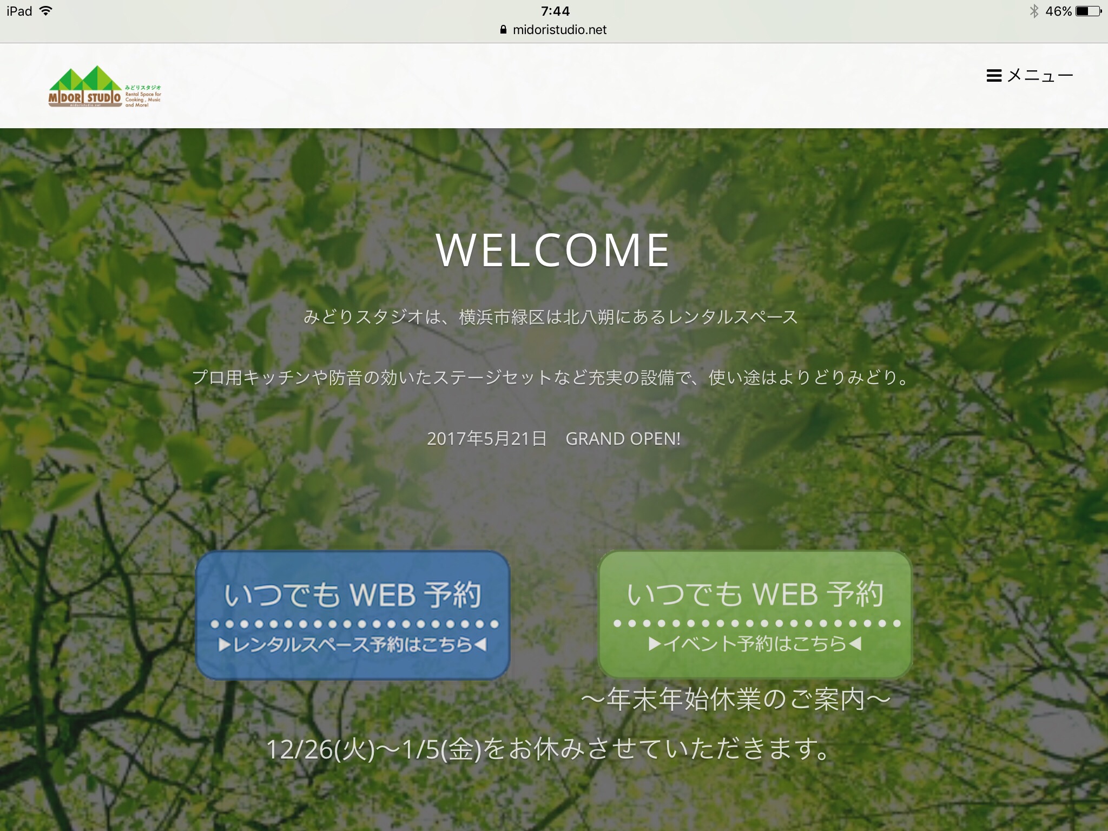The width and height of the screenshot is (1108, 831).
Task: Click the WELCOME heading
Action: [553, 250]
